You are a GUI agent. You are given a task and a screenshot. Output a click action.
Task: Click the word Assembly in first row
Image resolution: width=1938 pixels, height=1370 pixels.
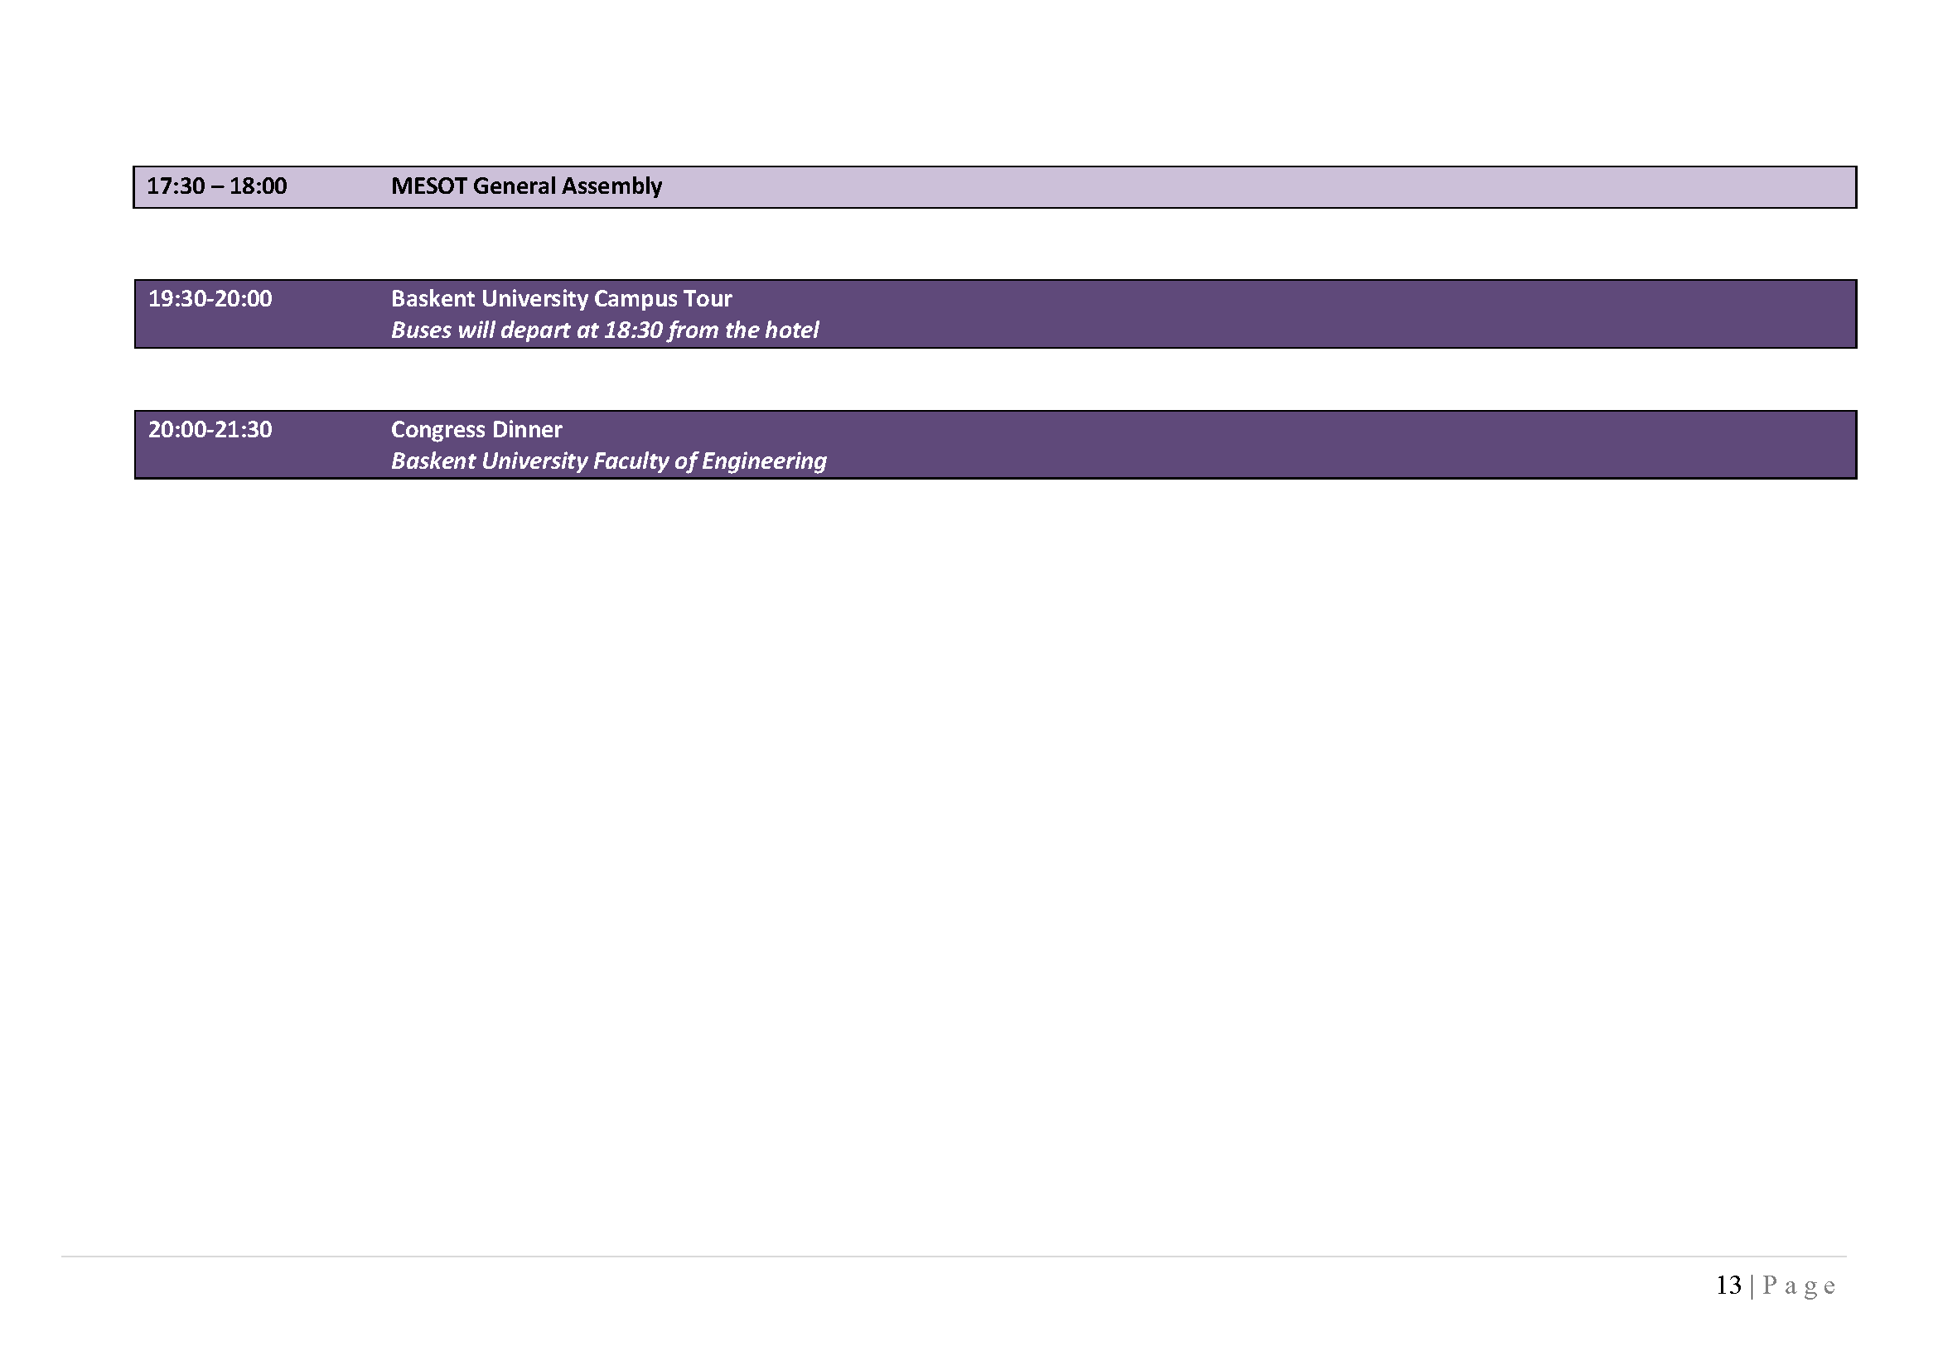(x=612, y=186)
